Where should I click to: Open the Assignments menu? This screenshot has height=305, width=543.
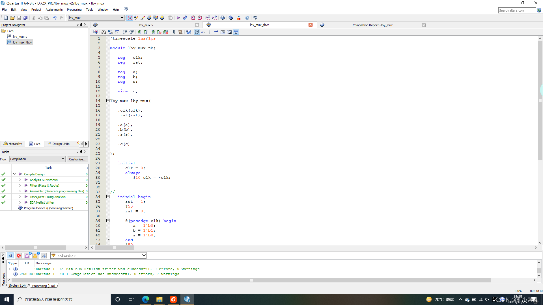pos(54,10)
